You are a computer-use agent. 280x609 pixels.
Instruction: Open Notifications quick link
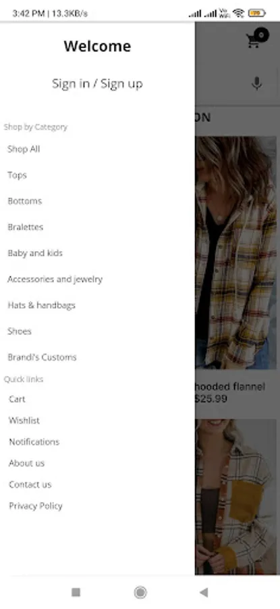pos(34,442)
